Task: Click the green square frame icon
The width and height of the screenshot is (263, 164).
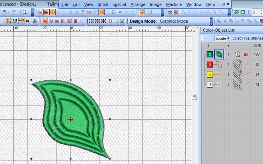Action: pyautogui.click(x=243, y=12)
